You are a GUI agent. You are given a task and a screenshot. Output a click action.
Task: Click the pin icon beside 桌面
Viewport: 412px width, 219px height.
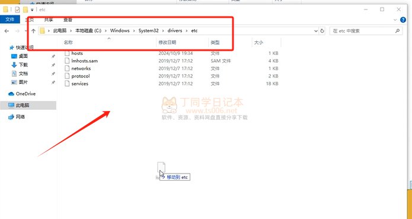(53, 56)
